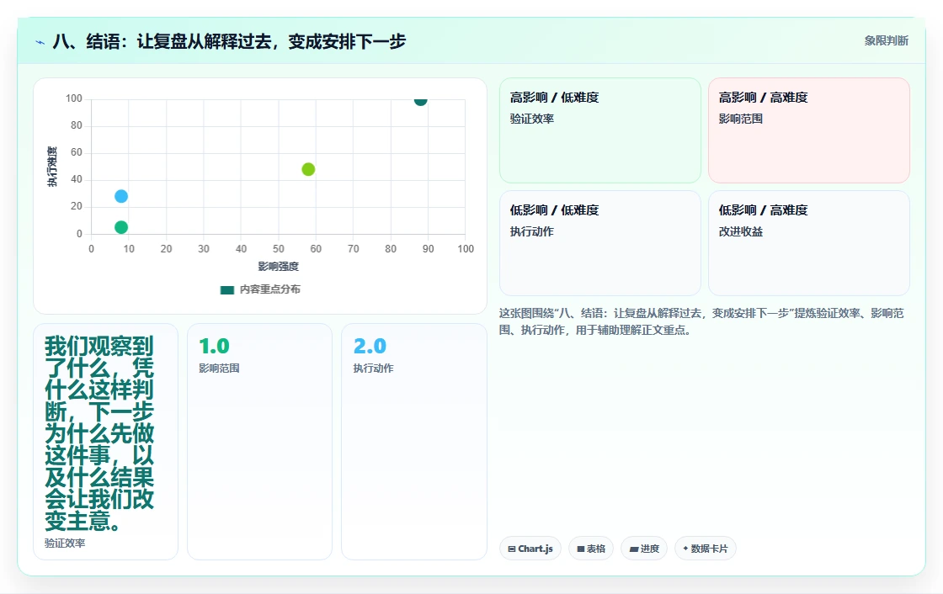Click the 2.0 value in 执行动作 card

pos(370,347)
